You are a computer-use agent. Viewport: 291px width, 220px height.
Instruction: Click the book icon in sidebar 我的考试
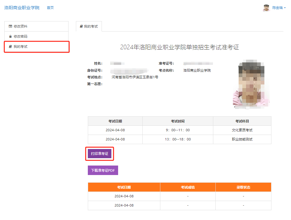click(10, 47)
